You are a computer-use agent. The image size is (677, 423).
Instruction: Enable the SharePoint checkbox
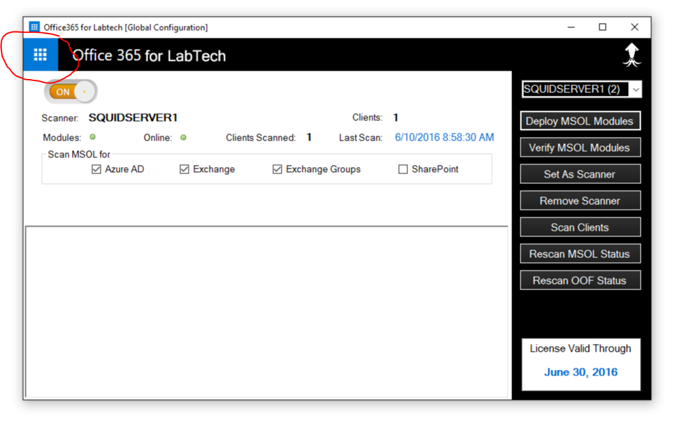pos(403,169)
